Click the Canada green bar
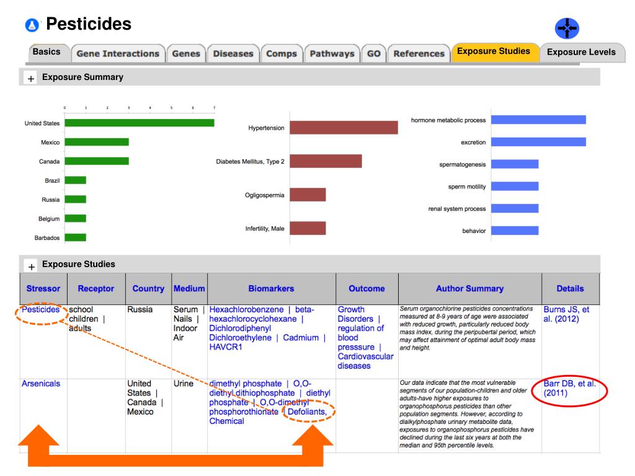 (97, 161)
